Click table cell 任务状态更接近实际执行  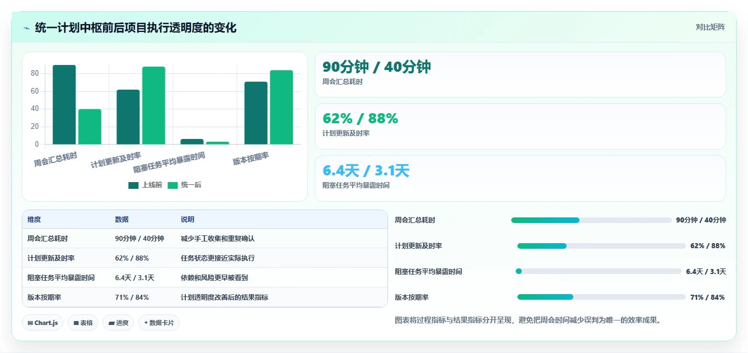(x=218, y=258)
